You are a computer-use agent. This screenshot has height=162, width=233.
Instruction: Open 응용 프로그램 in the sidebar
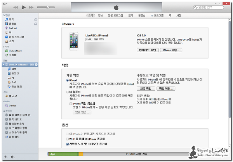point(15,37)
